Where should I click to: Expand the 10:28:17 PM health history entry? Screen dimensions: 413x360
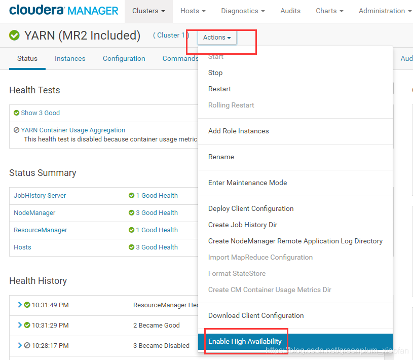[20, 345]
